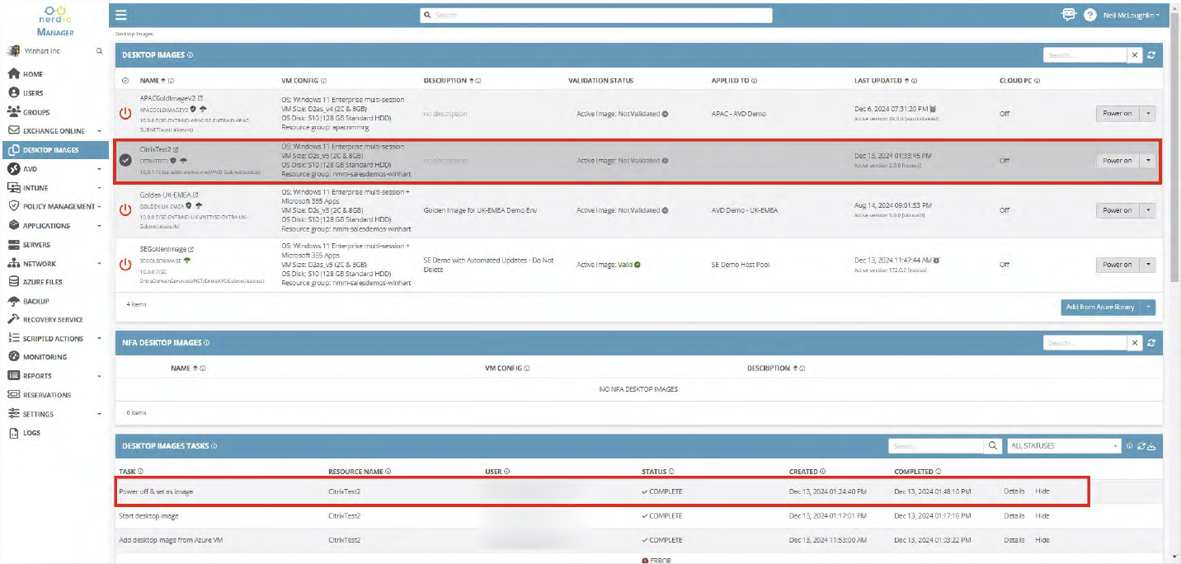Toggle the selected check for CitrixTest2 row
1181x564 pixels.
pos(125,160)
